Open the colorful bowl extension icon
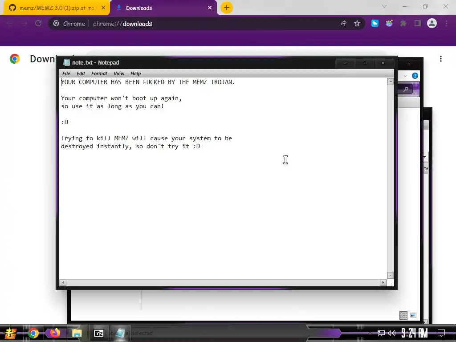456x342 pixels. (389, 23)
